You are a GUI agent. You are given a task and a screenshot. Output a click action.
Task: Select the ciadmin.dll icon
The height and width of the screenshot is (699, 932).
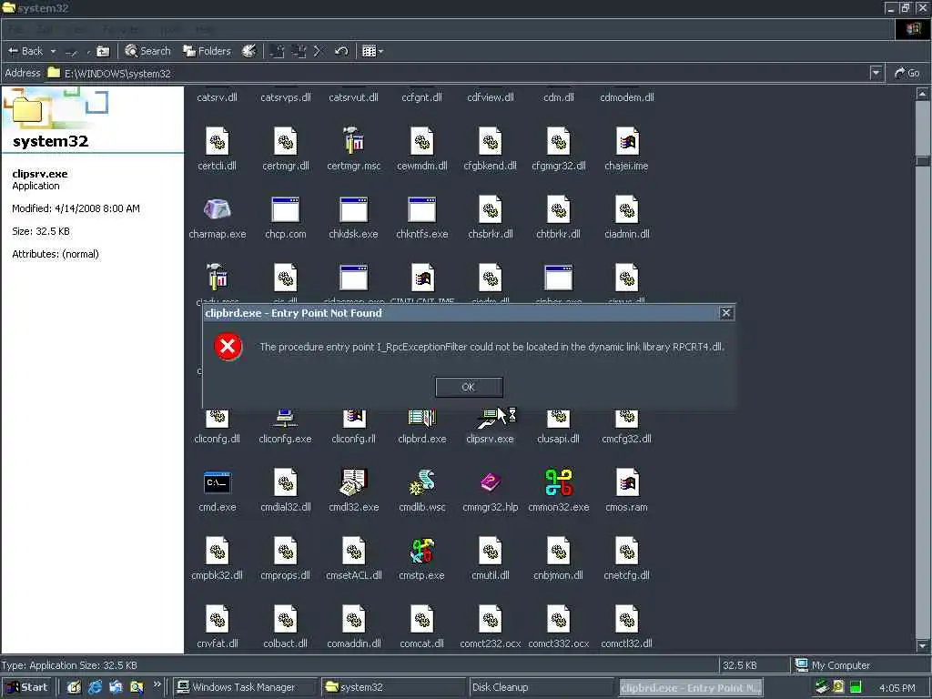626,210
